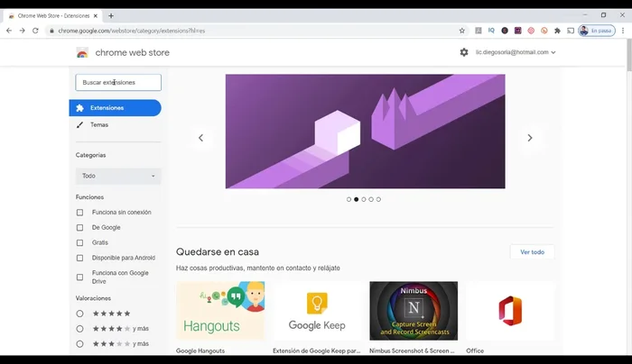Click the orange circular extension icon
The height and width of the screenshot is (364, 632).
pos(544,31)
